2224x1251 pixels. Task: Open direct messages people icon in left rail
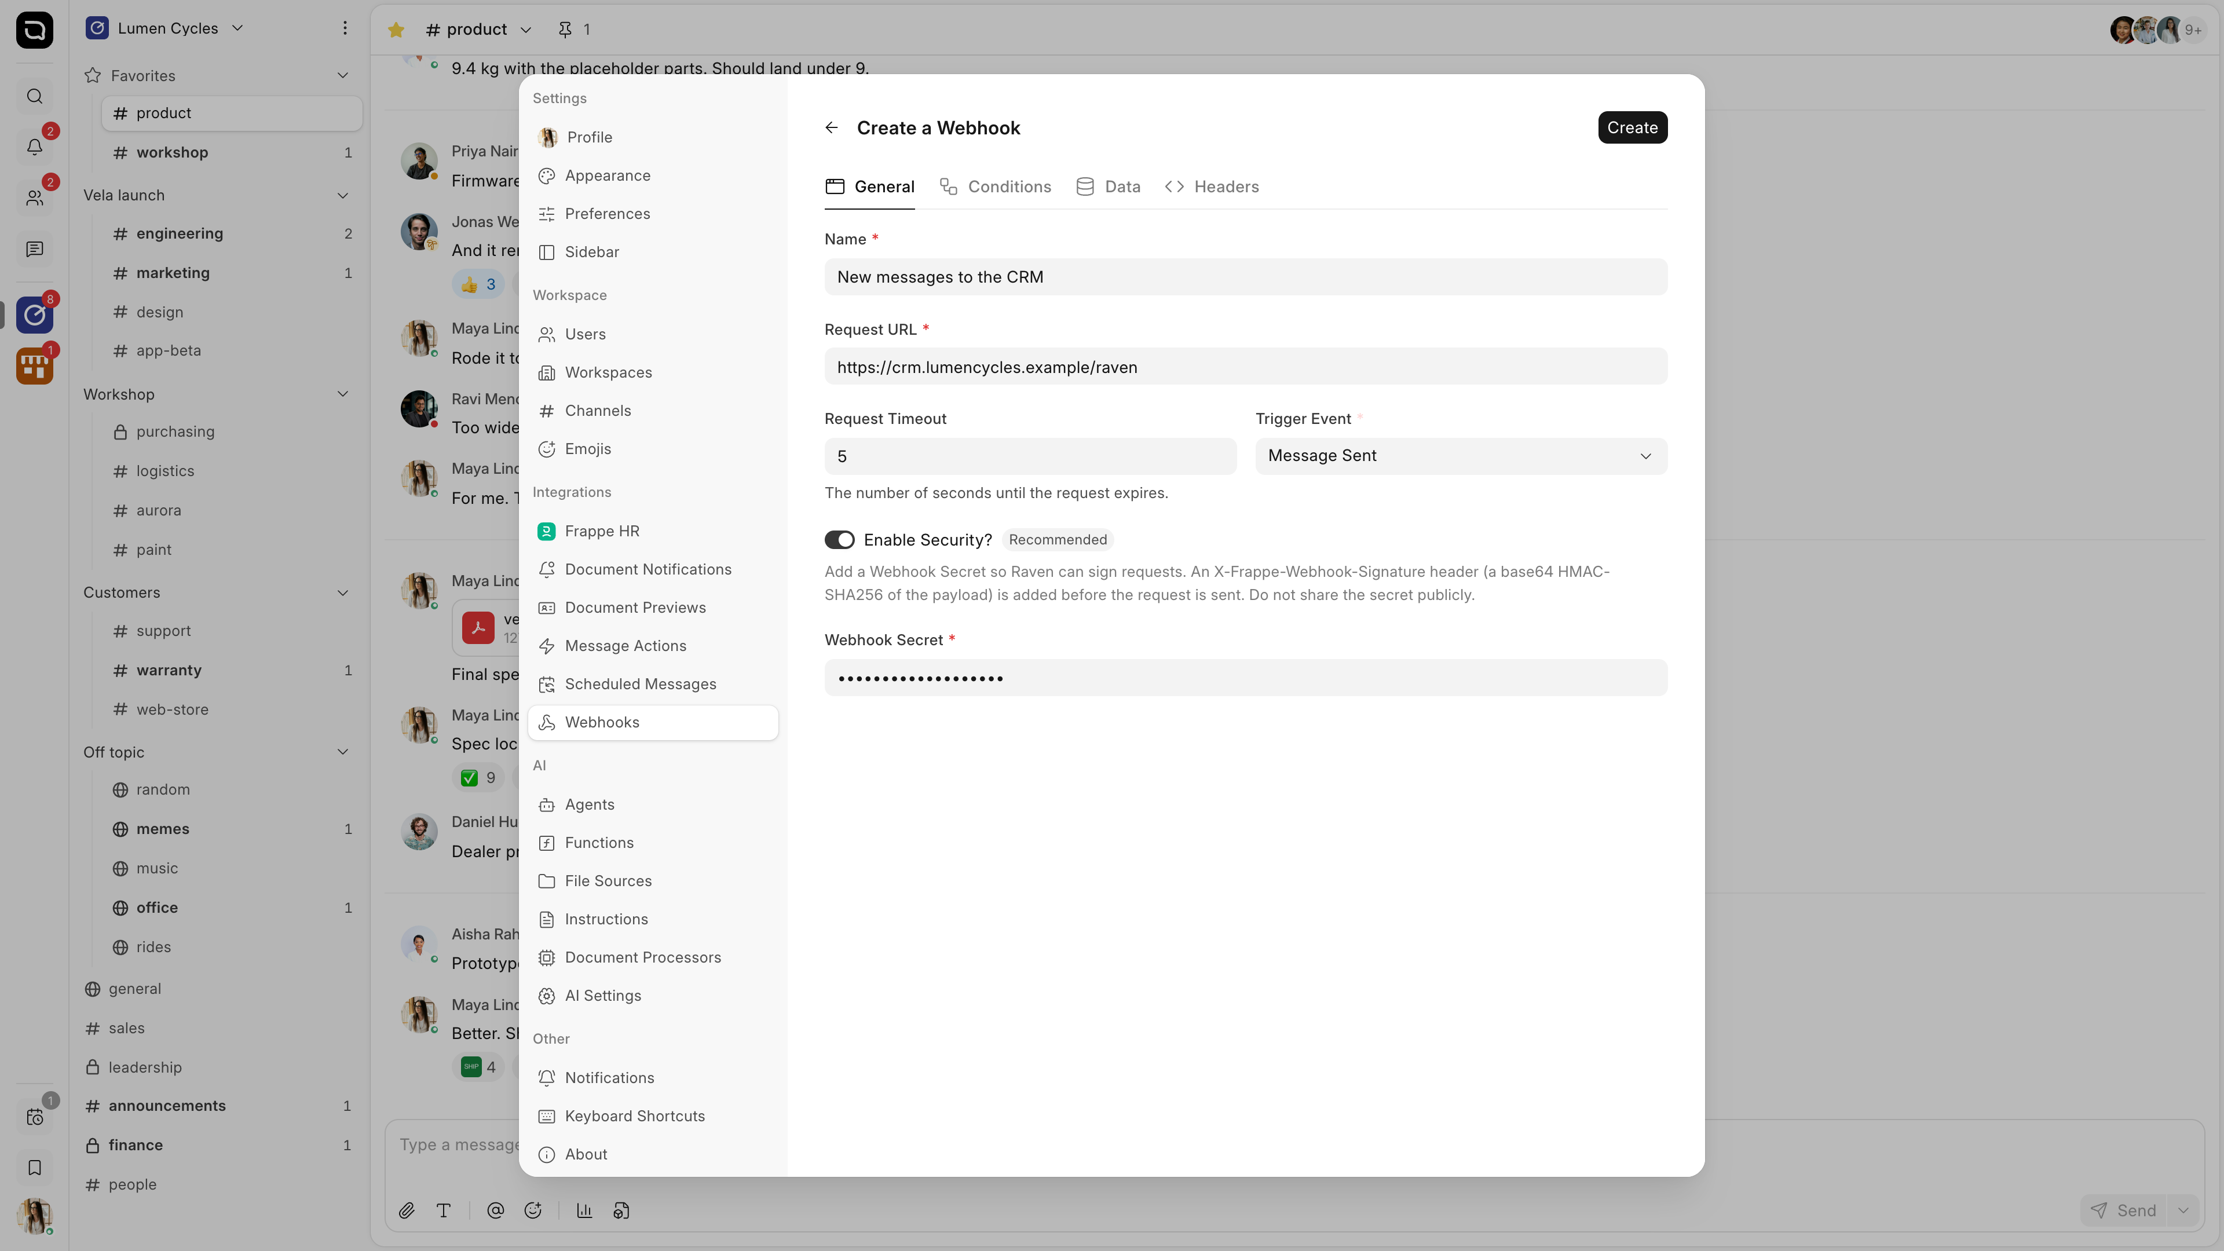pyautogui.click(x=35, y=197)
